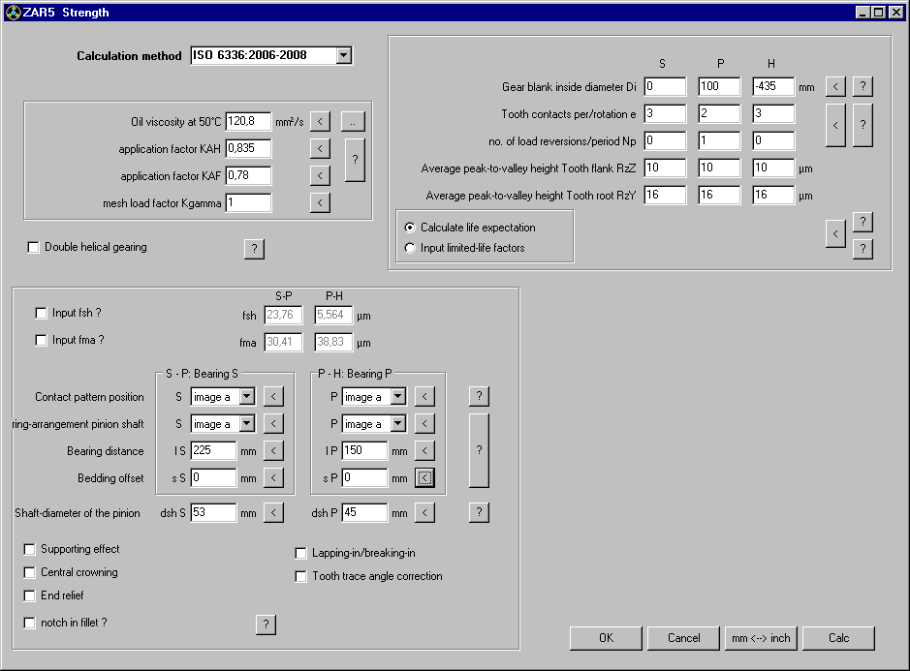Tick the Central crowning checkbox
The width and height of the screenshot is (910, 671).
coord(30,572)
